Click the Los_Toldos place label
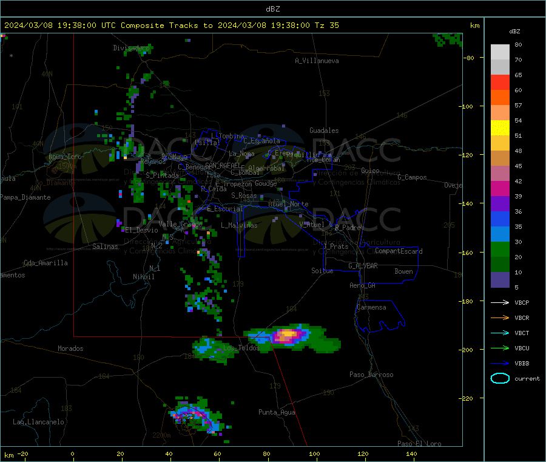The height and width of the screenshot is (462, 546). pos(241,348)
